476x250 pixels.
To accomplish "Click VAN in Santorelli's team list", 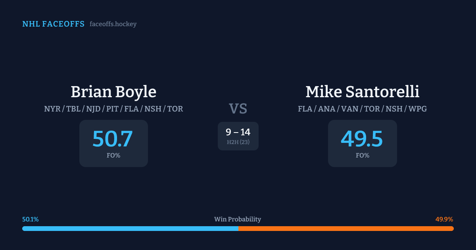I will 350,109.
